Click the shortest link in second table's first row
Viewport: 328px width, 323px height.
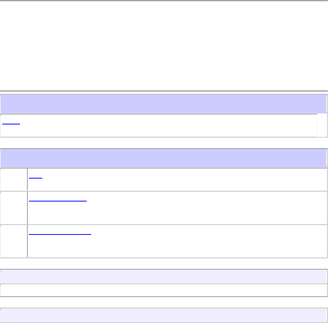tap(36, 177)
